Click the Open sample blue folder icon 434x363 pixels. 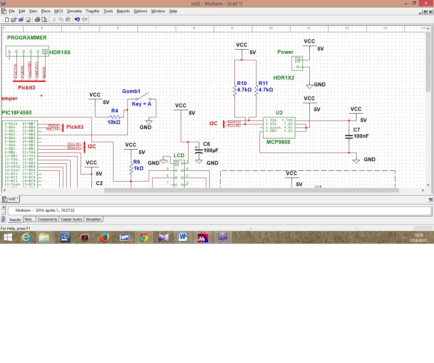pyautogui.click(x=21, y=19)
